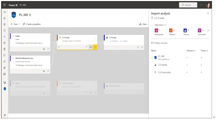Click the Viewers column info icon
216x120 pixels.
(195, 51)
